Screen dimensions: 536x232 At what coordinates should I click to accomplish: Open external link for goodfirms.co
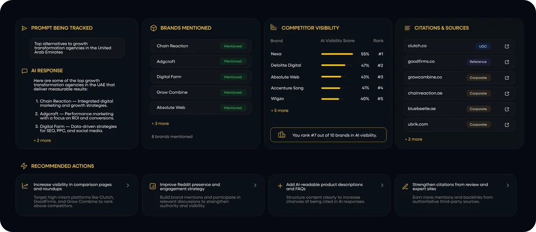click(x=507, y=62)
